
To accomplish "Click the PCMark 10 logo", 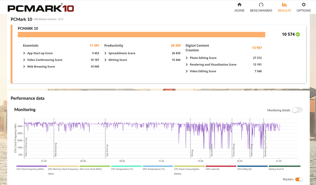I will [x=41, y=8].
